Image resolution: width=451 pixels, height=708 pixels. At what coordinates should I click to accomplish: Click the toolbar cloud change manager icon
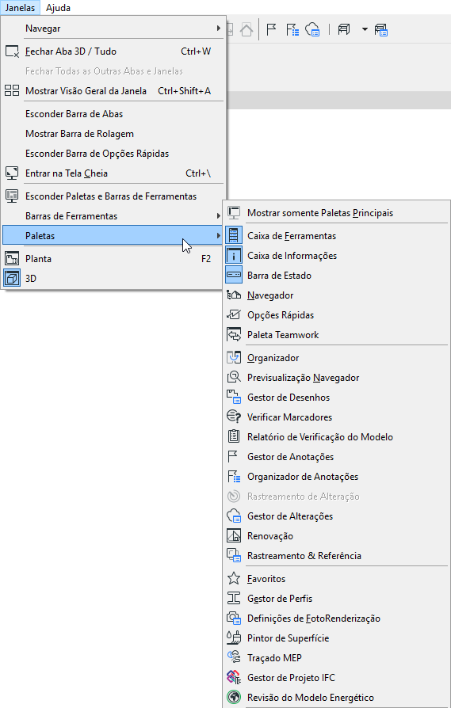[313, 30]
